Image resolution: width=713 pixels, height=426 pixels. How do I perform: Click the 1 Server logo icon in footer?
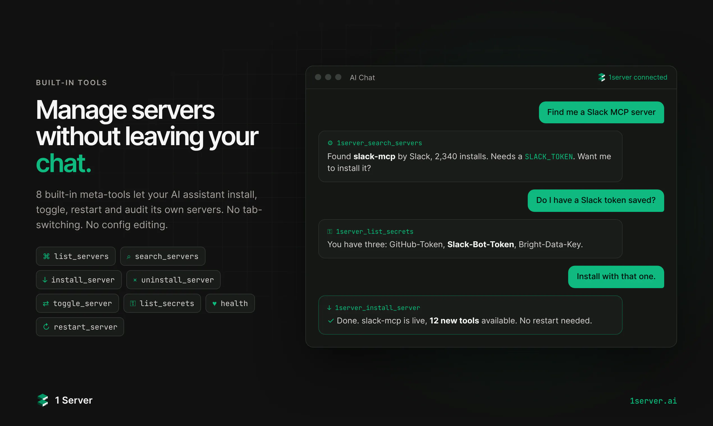coord(43,400)
